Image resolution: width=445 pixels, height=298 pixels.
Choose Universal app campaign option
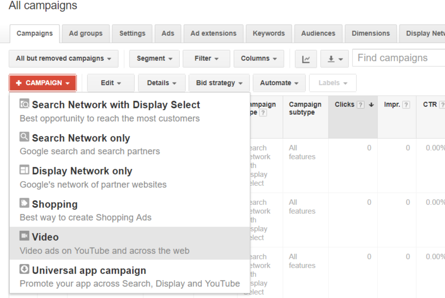(x=130, y=276)
